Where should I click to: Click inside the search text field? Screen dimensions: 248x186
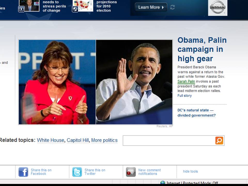coord(168,141)
